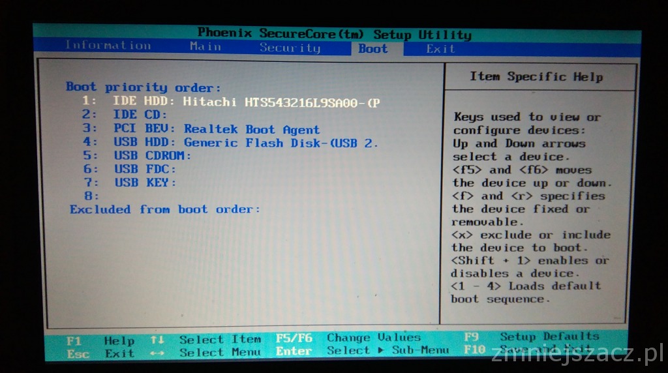The width and height of the screenshot is (668, 373).
Task: Click help text '<1 - 4> Loads default'
Action: pos(526,286)
